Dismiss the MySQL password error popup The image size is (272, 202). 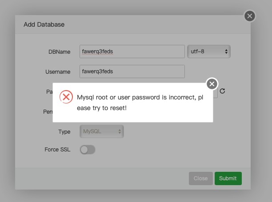212,83
